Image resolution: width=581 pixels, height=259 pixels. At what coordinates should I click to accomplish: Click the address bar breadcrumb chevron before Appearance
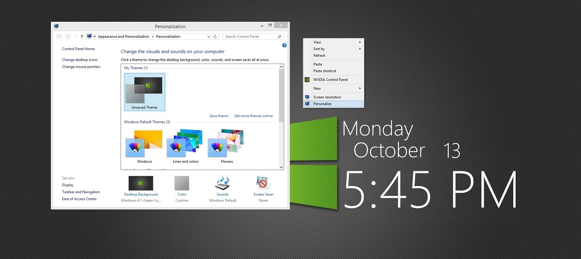coord(94,37)
